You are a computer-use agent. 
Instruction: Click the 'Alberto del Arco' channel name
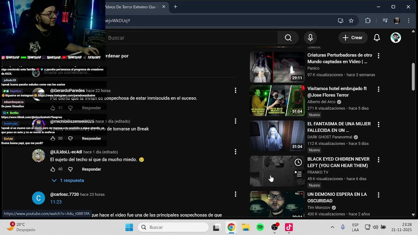click(x=321, y=102)
